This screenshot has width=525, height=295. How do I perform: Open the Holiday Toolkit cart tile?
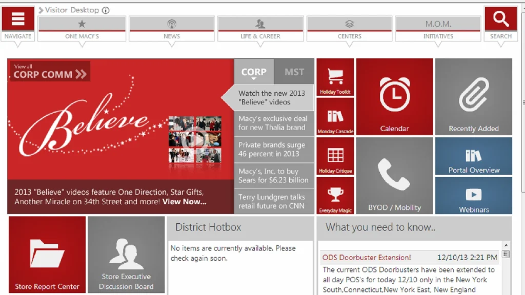coord(335,77)
